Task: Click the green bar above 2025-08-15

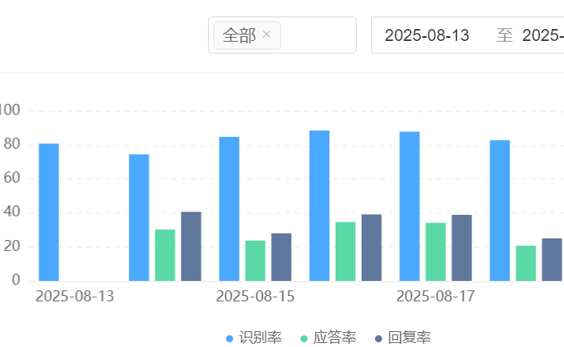Action: point(255,260)
